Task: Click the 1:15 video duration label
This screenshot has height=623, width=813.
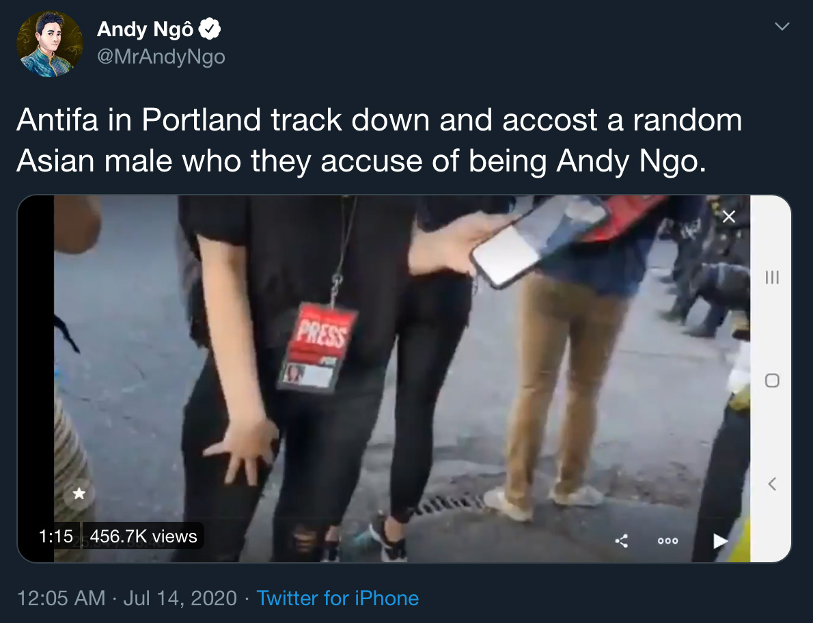Action: click(55, 536)
